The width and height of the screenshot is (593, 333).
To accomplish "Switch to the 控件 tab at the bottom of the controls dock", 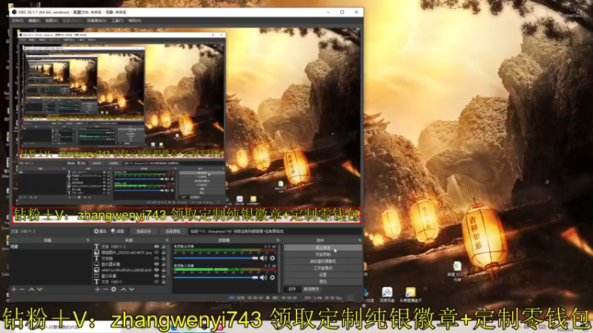I will coord(292,289).
